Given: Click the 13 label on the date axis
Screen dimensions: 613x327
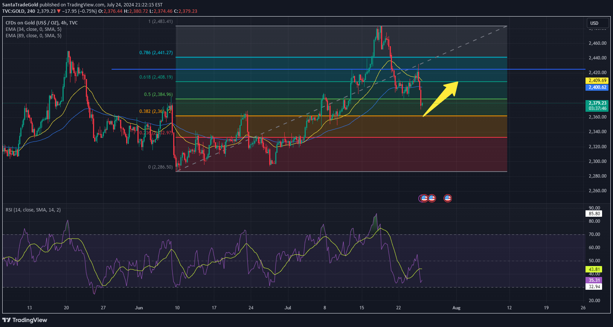Looking at the screenshot, I should pos(29,308).
